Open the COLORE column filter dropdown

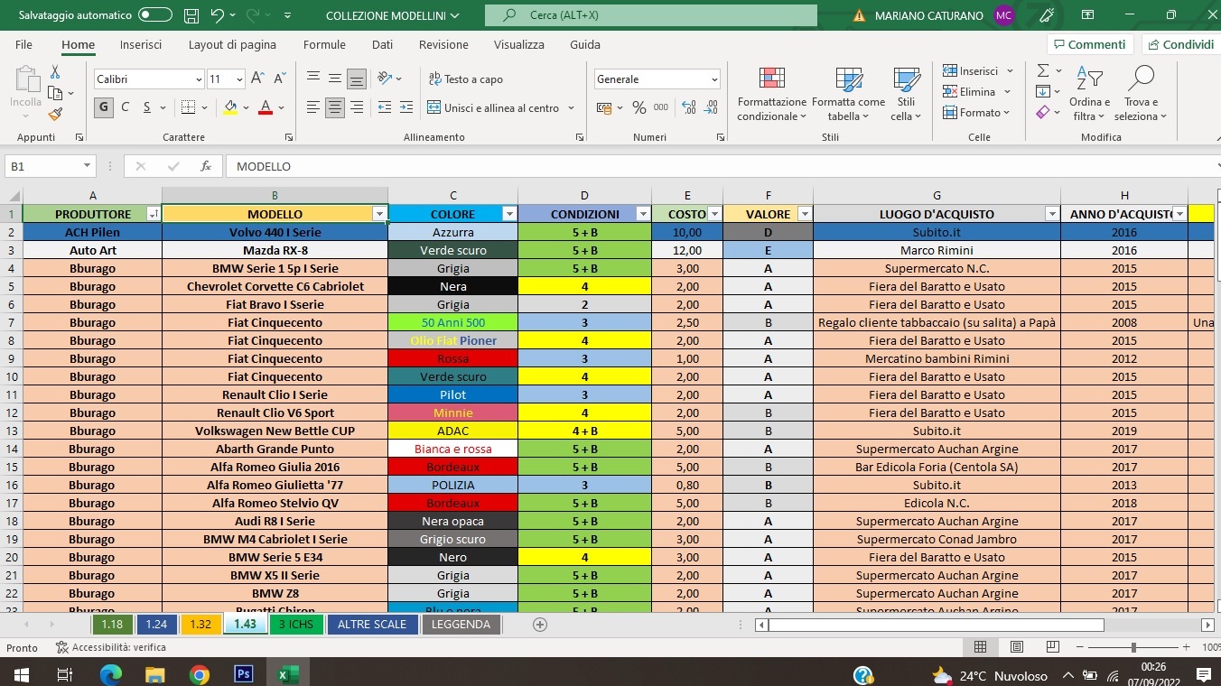pos(509,214)
